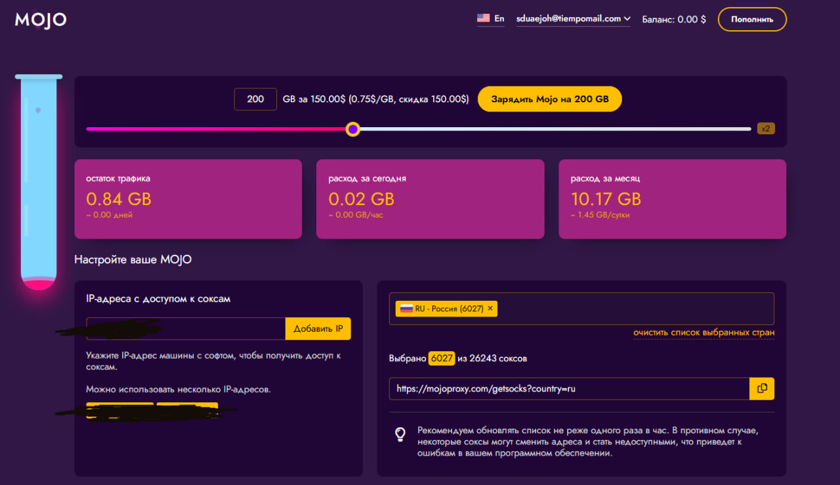Viewport: 840px width, 485px height.
Task: Click the IP address input field
Action: pos(186,328)
